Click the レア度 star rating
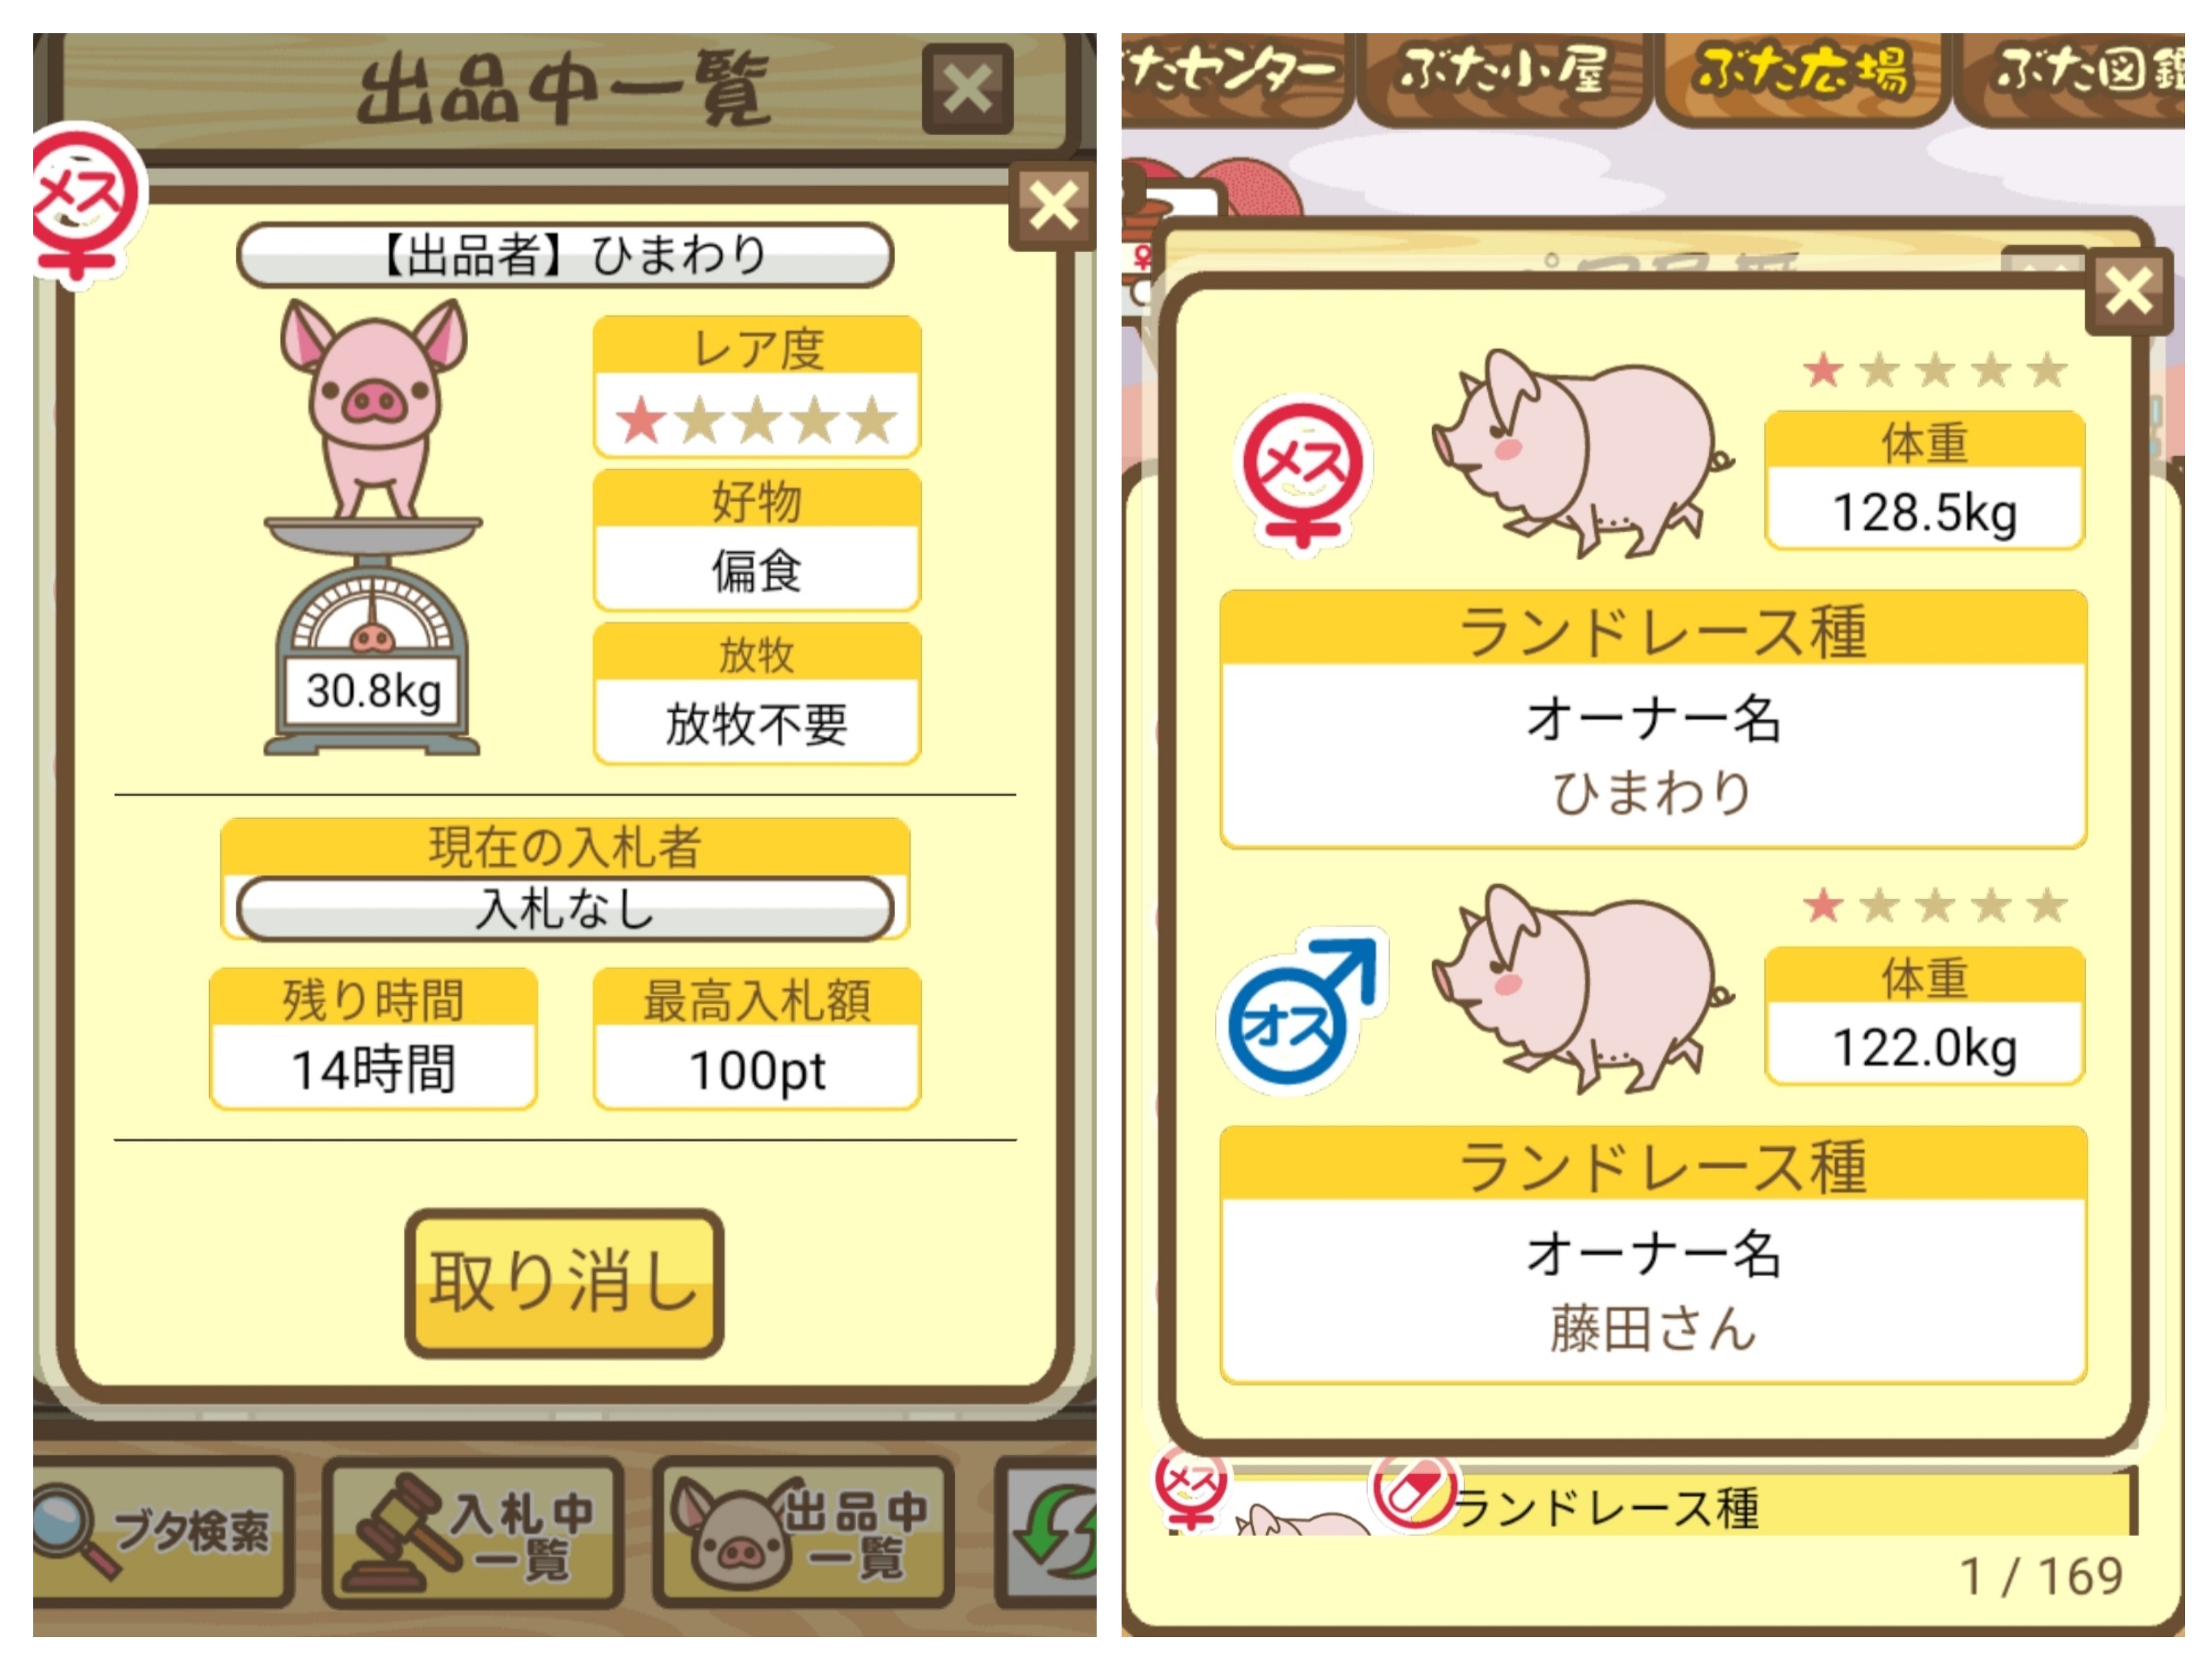The height and width of the screenshot is (1662, 2212). pos(757,420)
